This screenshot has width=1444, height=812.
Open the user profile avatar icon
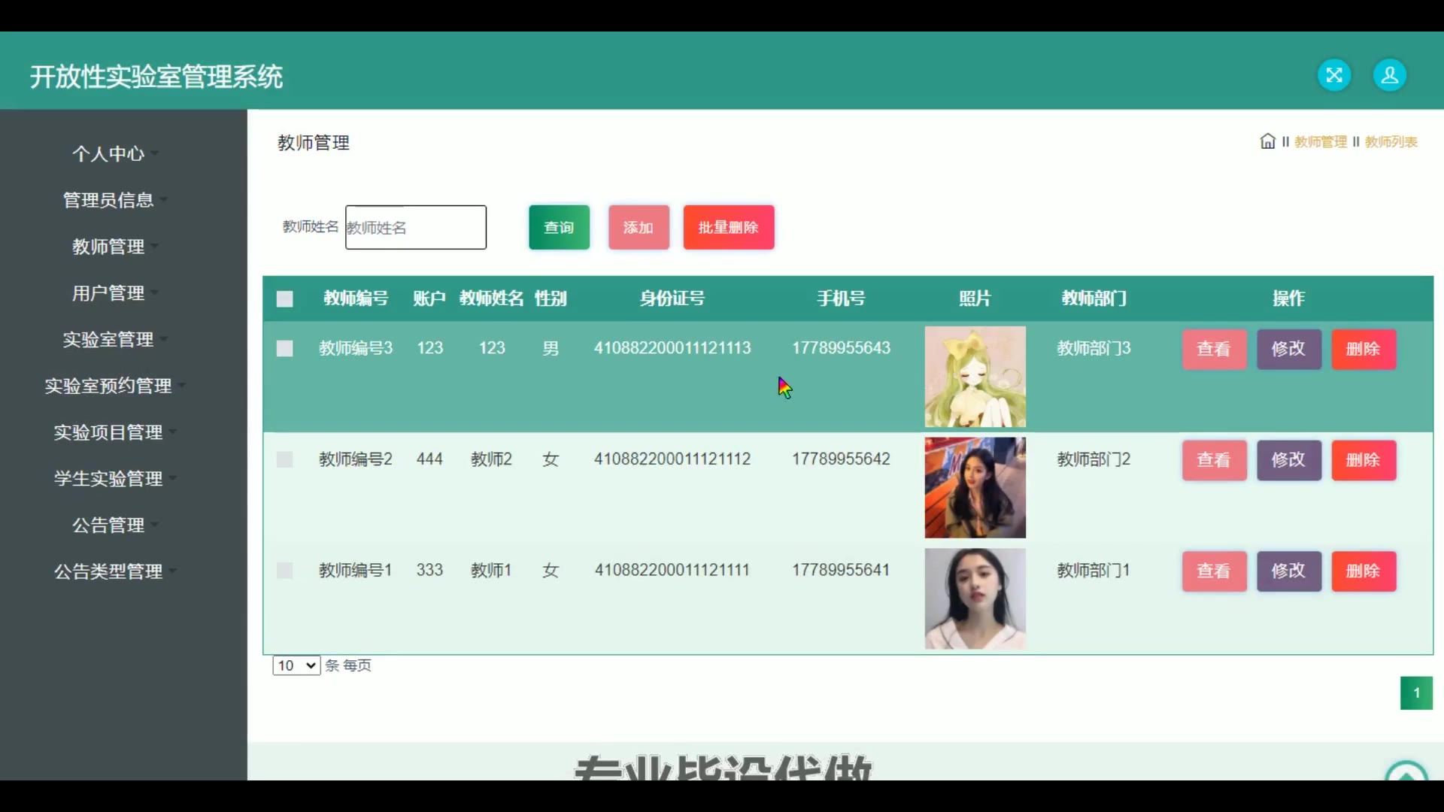1389,75
